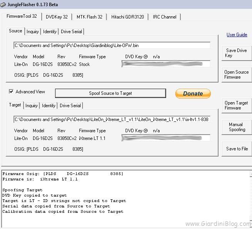
Task: Click the source Firmware Type value Stock
Action: 84,64
